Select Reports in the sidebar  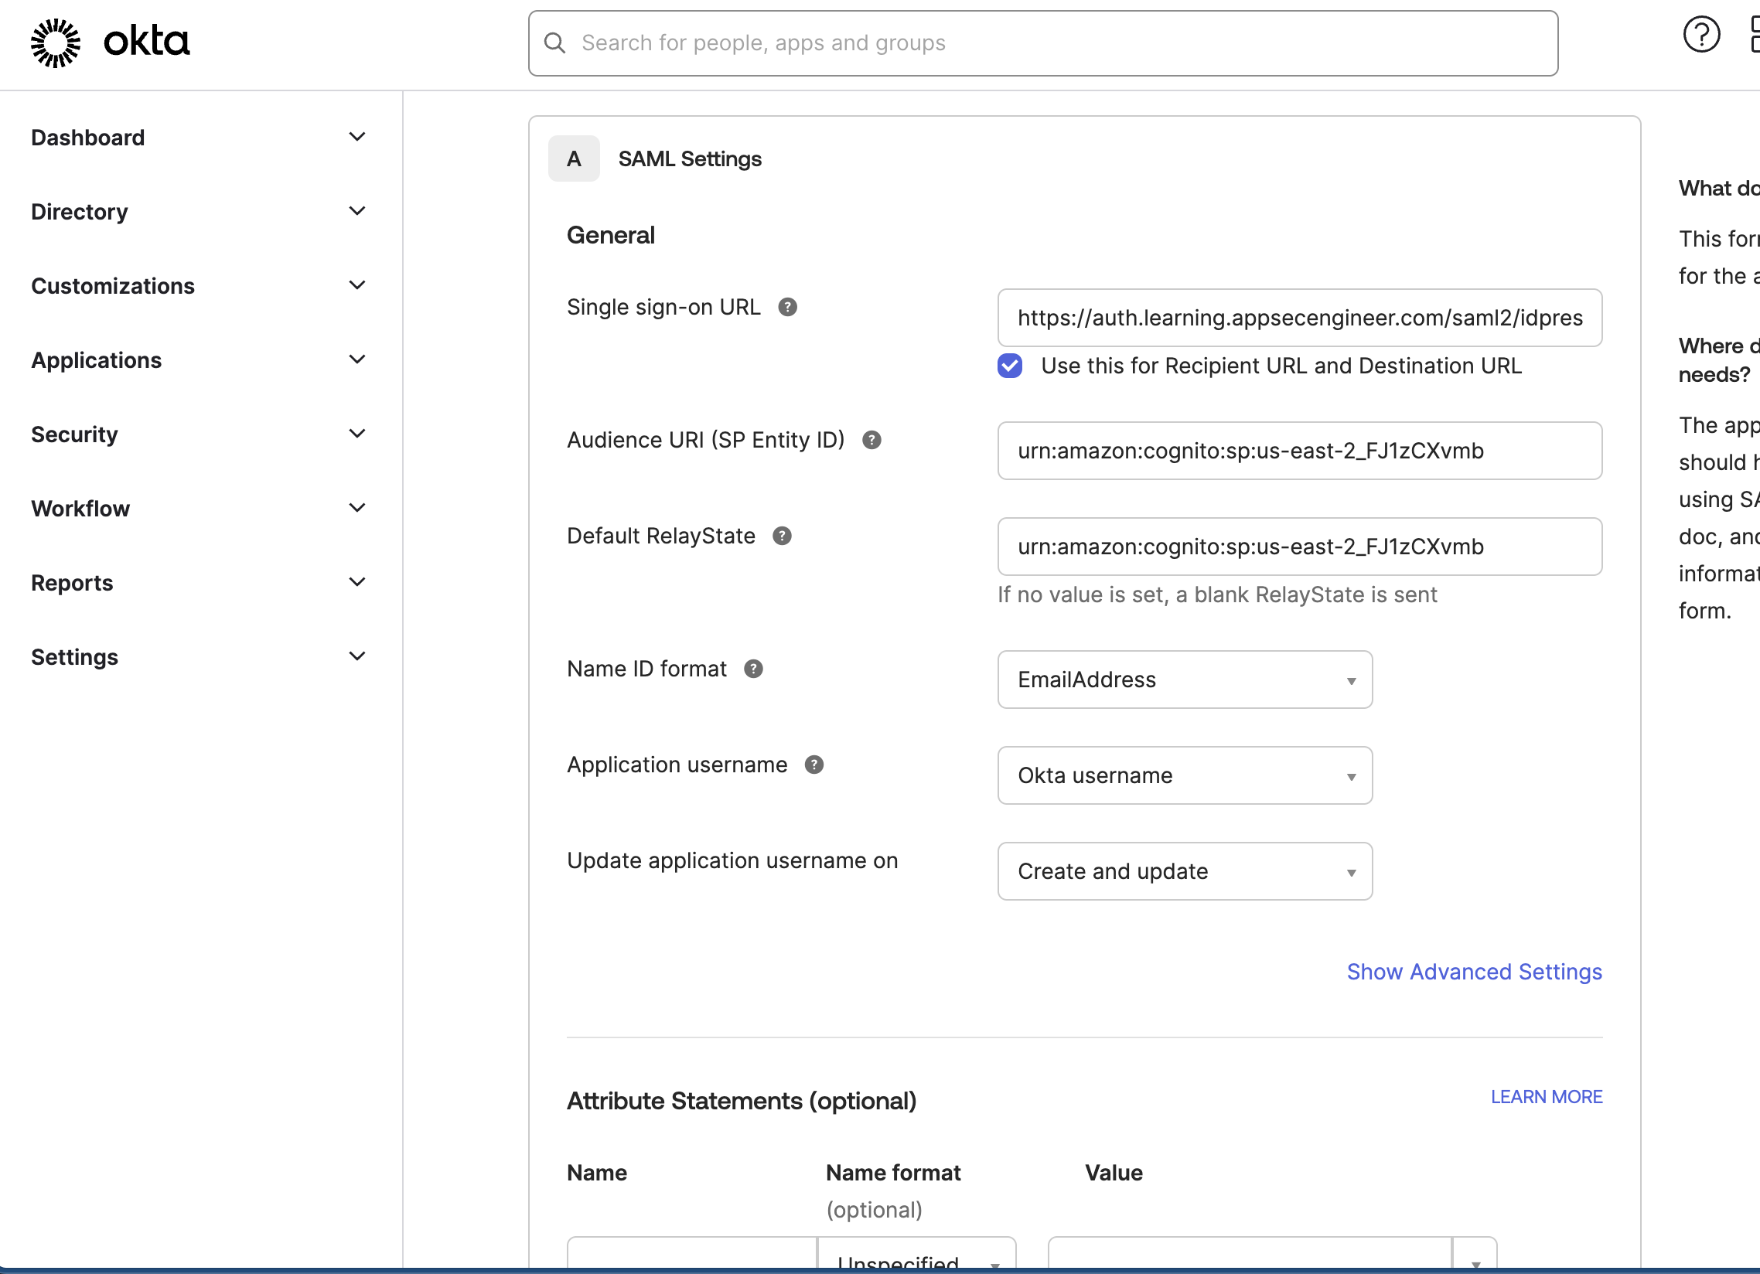tap(72, 583)
